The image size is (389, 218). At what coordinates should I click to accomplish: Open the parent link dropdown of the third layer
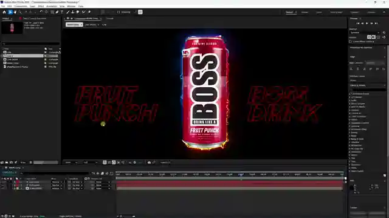103,188
